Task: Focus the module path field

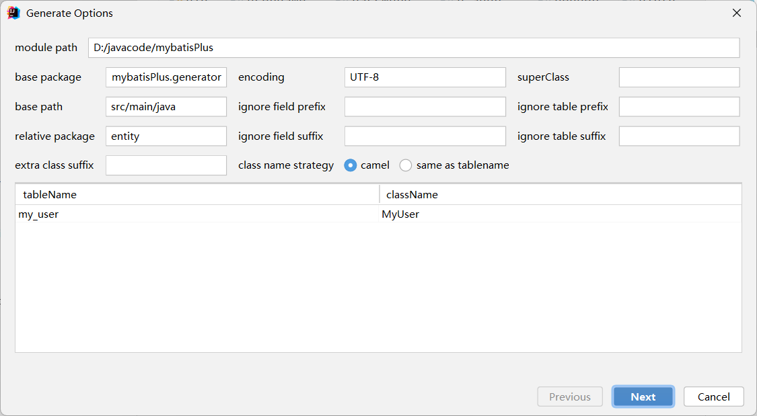Action: [x=414, y=48]
